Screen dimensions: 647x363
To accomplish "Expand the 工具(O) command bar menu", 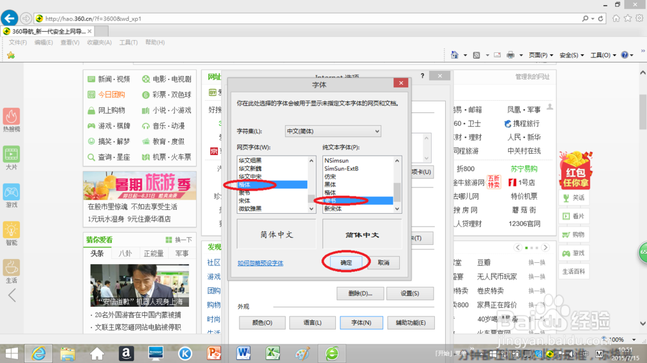I will tap(603, 55).
